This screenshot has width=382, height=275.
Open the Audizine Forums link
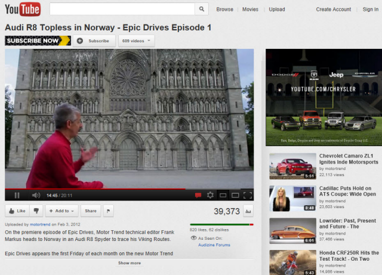point(215,245)
